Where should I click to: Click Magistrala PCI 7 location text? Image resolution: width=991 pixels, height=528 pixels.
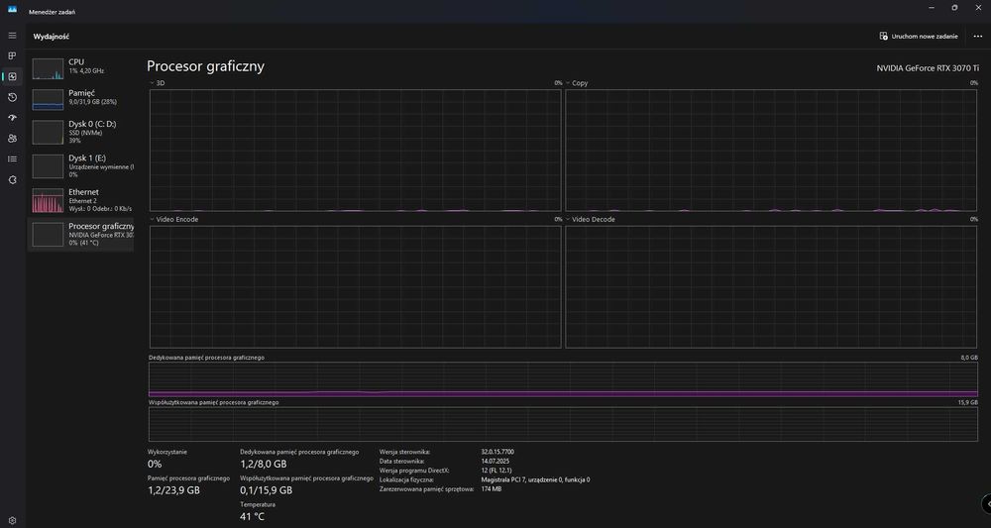[x=535, y=480]
